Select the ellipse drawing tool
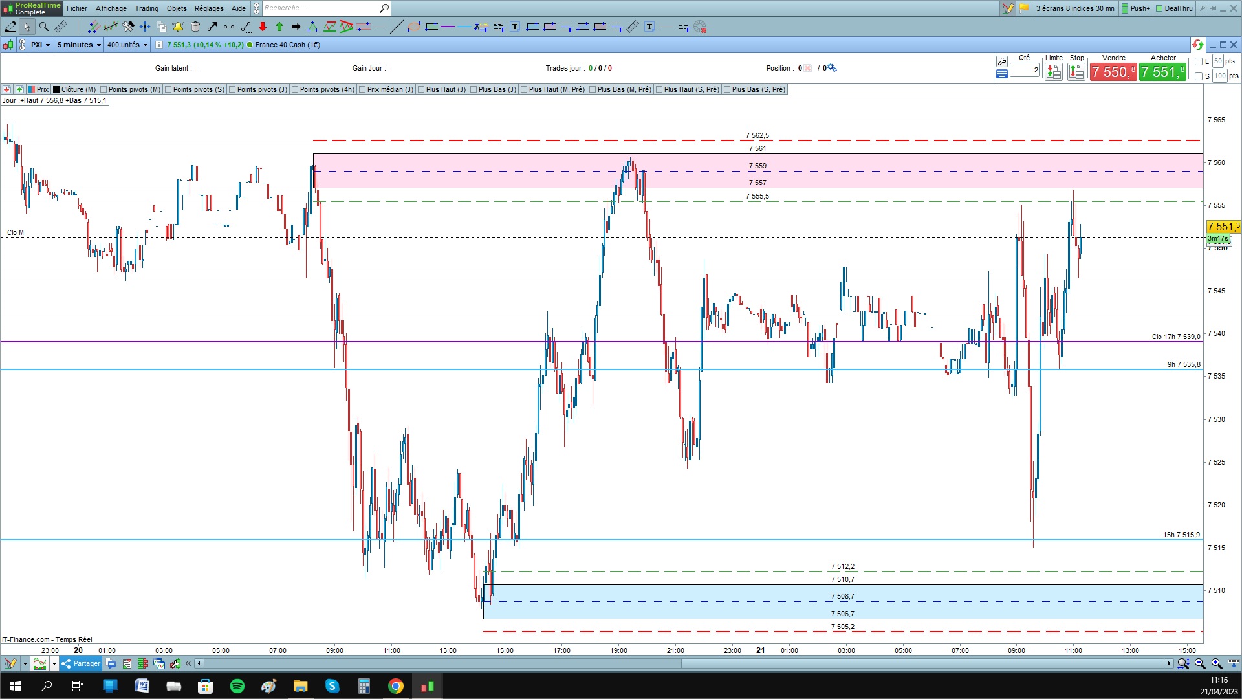The height and width of the screenshot is (699, 1242). pyautogui.click(x=413, y=27)
